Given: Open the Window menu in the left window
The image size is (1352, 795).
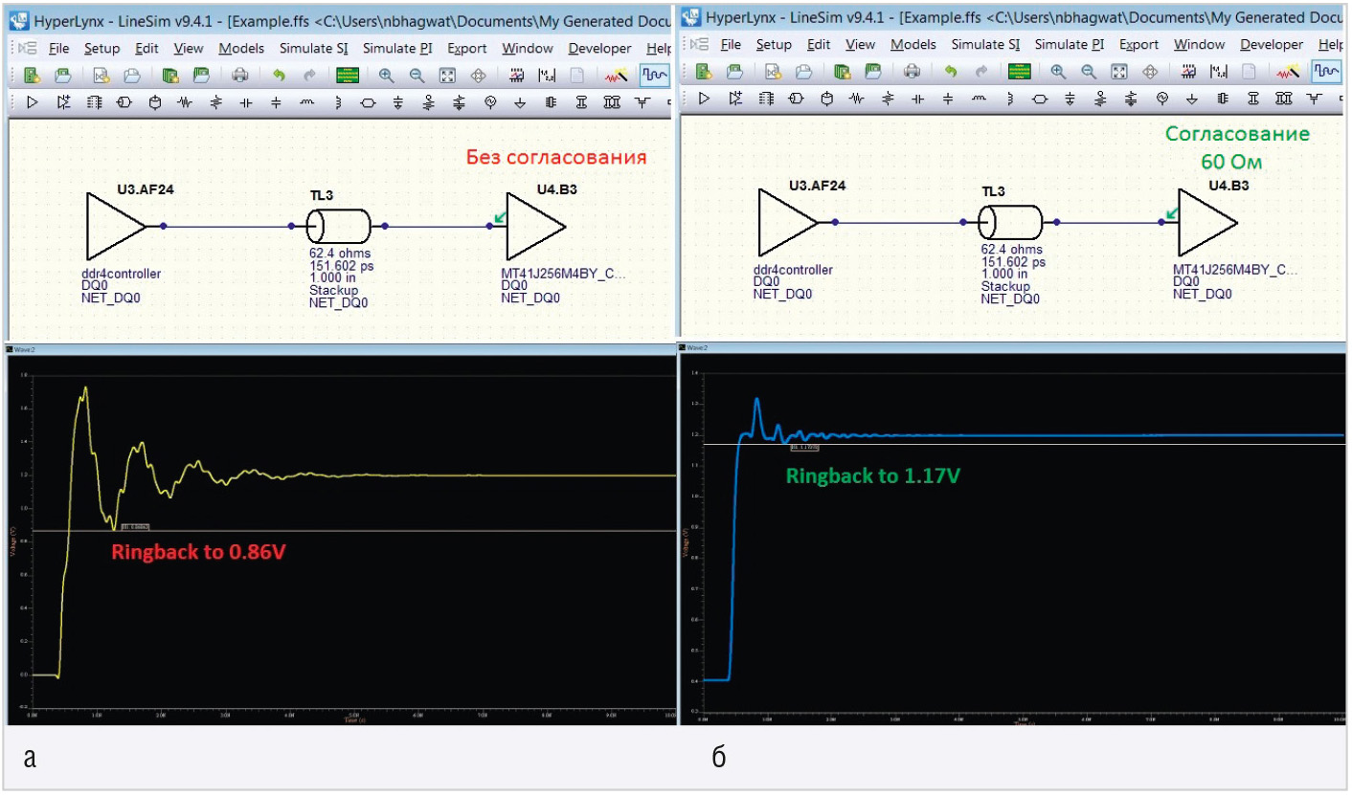Looking at the screenshot, I should [528, 48].
